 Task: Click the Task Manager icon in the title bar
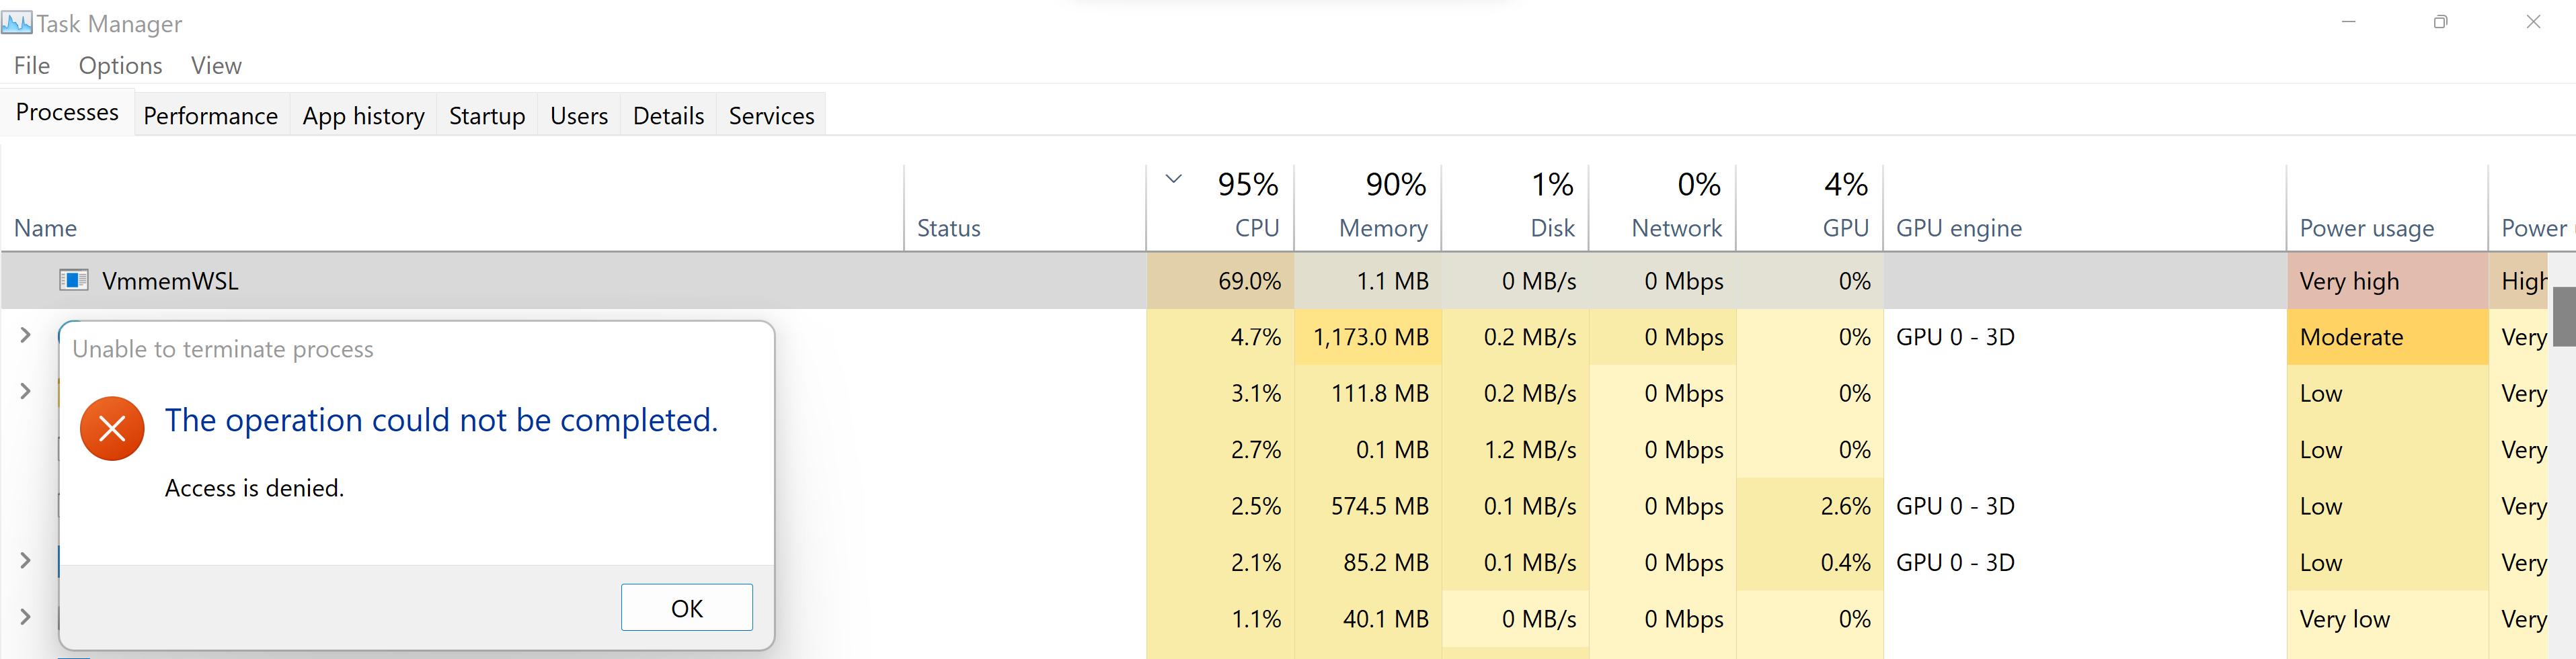pyautogui.click(x=16, y=22)
